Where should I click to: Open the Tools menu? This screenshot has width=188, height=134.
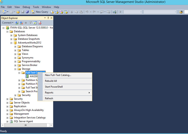(36, 7)
